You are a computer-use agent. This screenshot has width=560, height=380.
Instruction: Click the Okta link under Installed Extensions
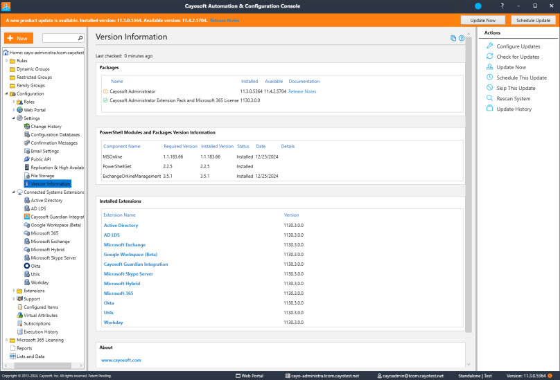point(109,303)
